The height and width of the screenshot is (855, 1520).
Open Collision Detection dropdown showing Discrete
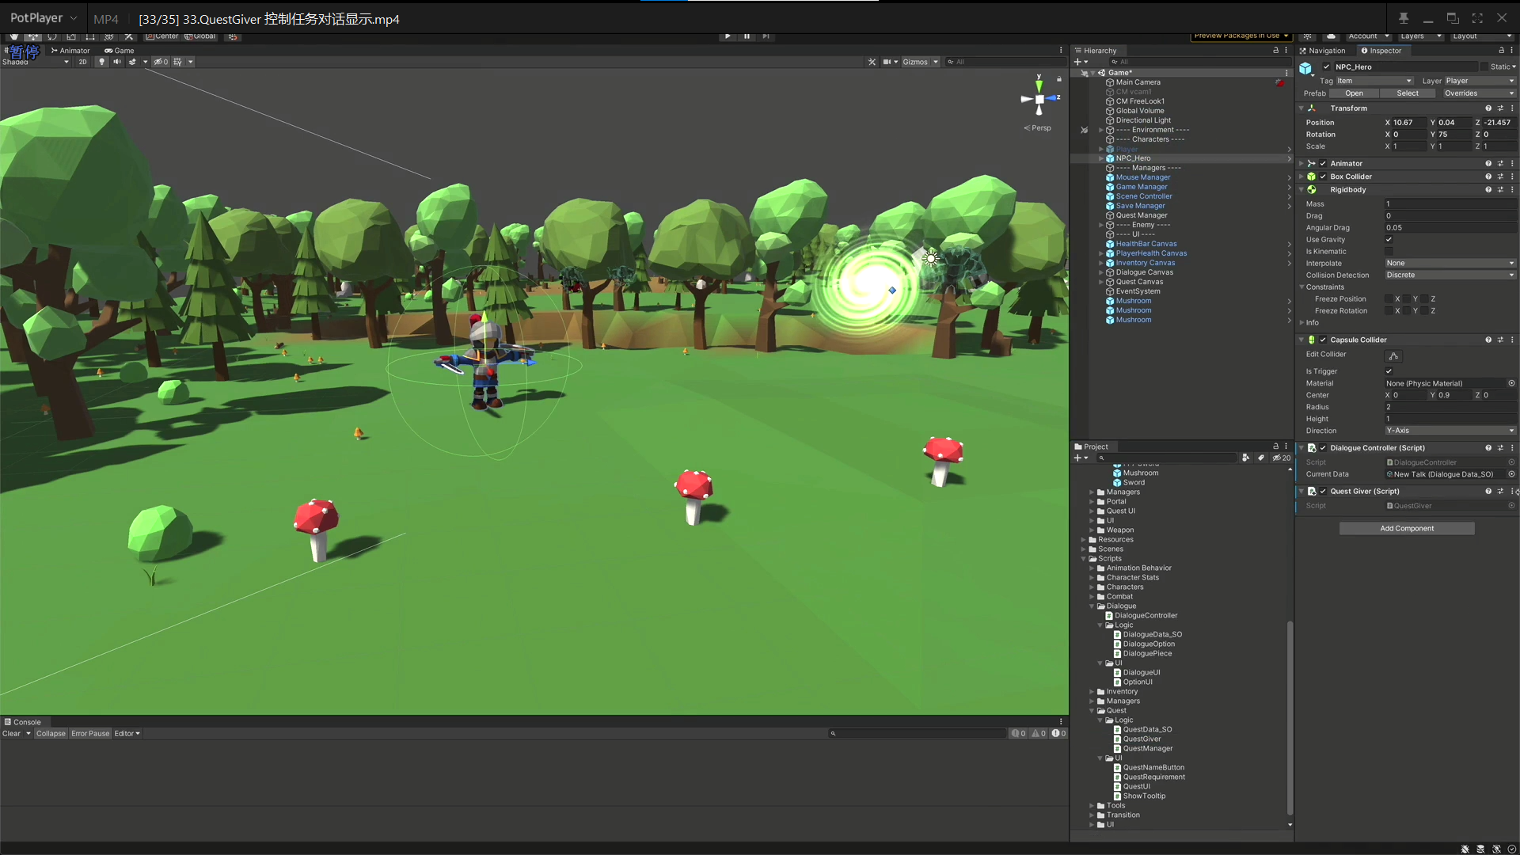point(1450,275)
